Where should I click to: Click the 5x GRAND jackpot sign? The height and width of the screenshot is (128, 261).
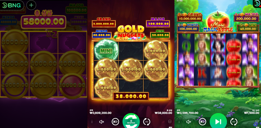(189, 17)
